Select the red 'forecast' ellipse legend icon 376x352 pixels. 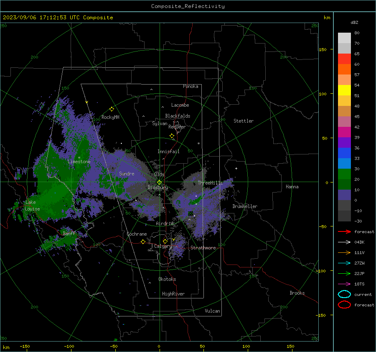click(344, 305)
